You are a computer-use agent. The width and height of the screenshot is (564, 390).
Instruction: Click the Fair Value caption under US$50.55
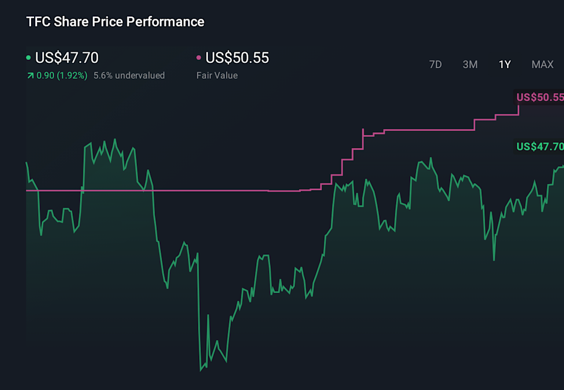(x=217, y=75)
